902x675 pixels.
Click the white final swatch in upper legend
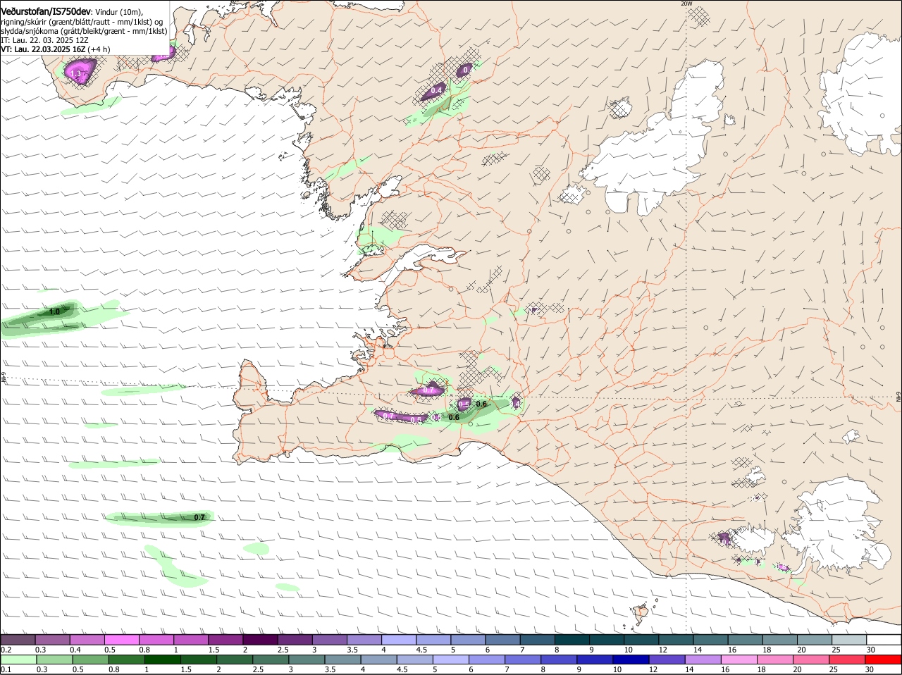(x=884, y=640)
